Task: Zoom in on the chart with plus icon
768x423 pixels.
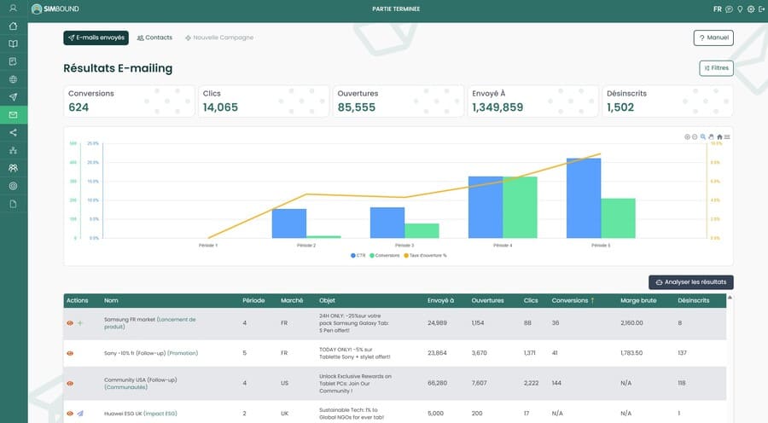Action: pos(687,137)
